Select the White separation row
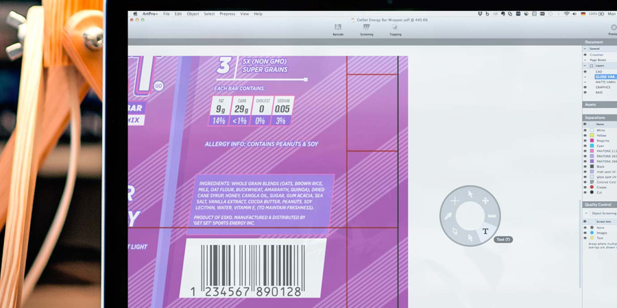617x308 pixels. [600, 131]
